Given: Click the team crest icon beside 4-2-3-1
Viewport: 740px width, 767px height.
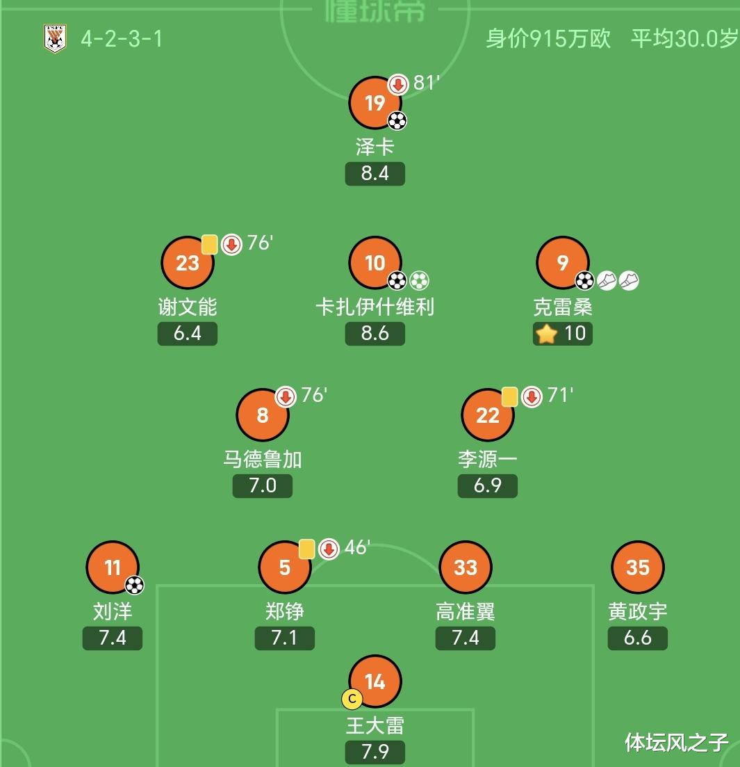Looking at the screenshot, I should click(x=55, y=38).
